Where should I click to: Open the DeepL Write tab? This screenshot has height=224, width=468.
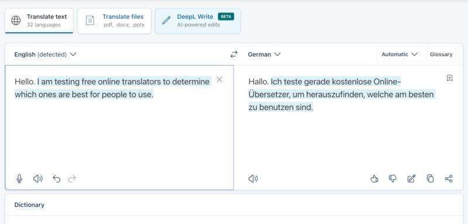[x=198, y=21]
